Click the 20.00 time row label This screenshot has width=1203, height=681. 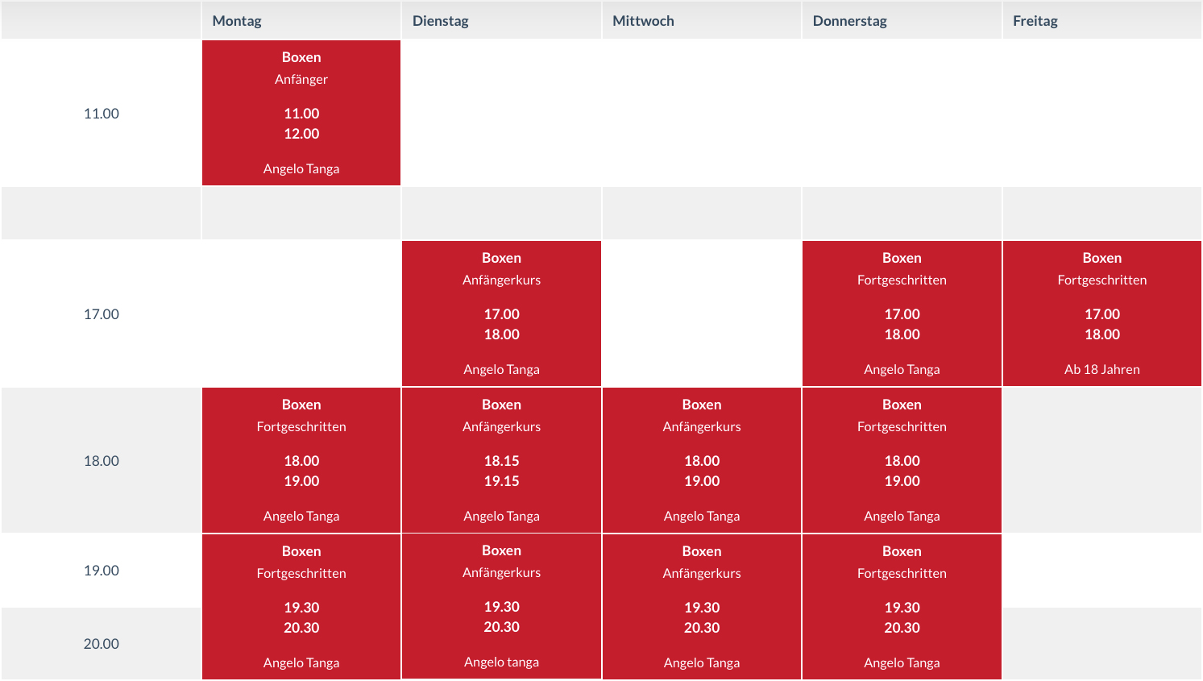click(102, 644)
